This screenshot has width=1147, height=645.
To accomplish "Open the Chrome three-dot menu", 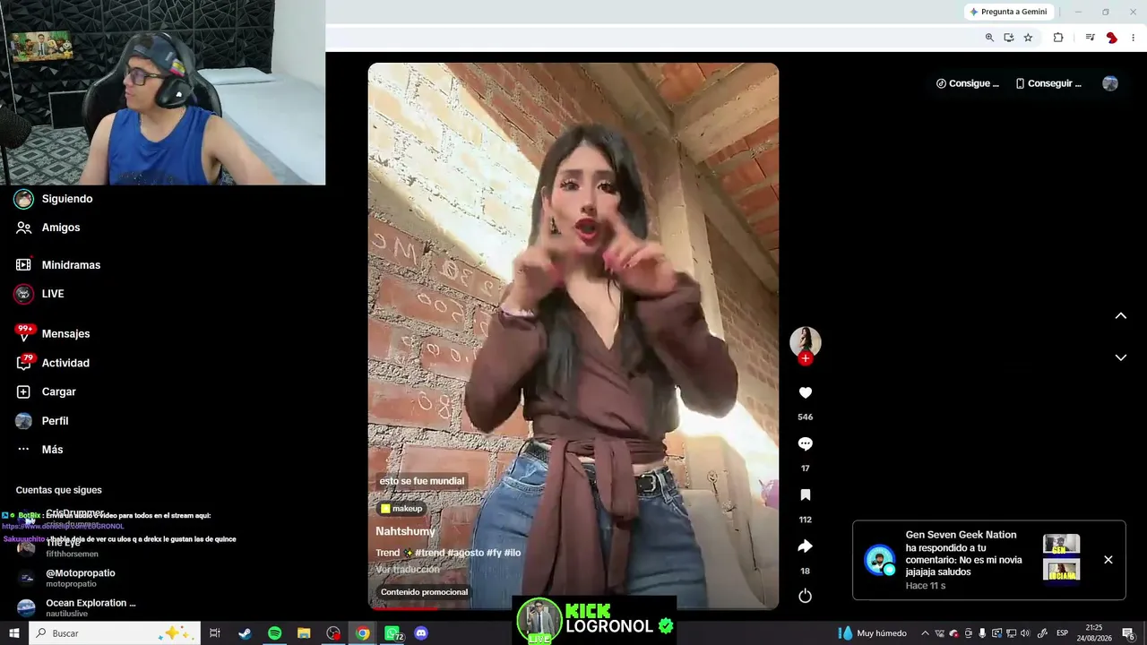I will 1134,38.
